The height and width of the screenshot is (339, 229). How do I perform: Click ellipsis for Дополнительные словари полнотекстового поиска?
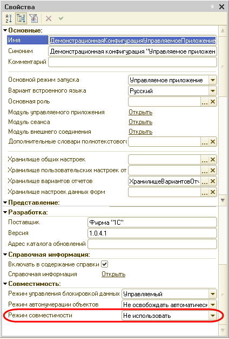coord(205,142)
